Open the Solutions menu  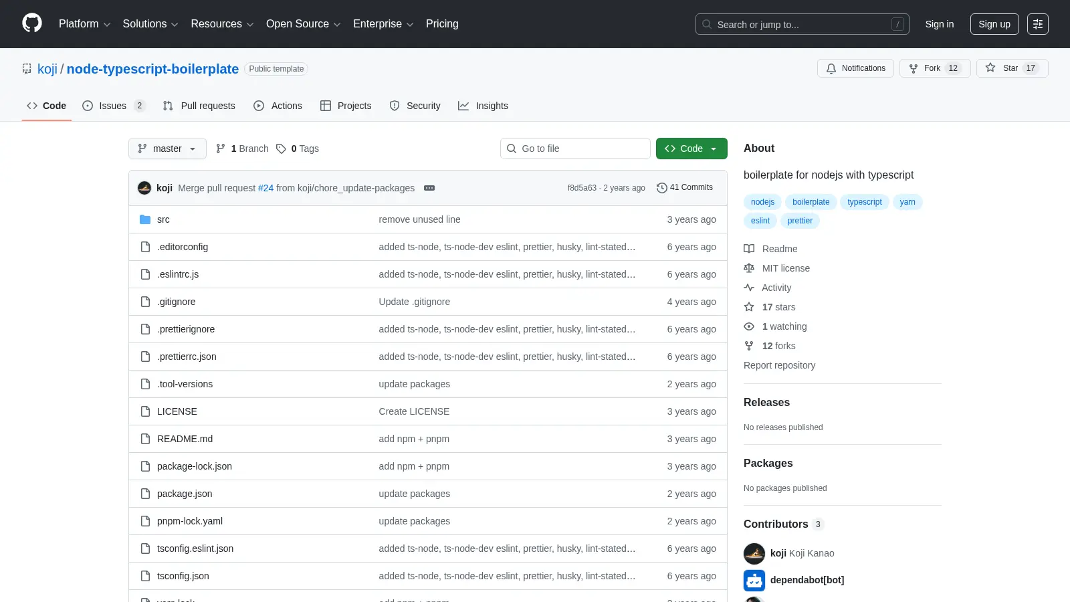pyautogui.click(x=150, y=24)
